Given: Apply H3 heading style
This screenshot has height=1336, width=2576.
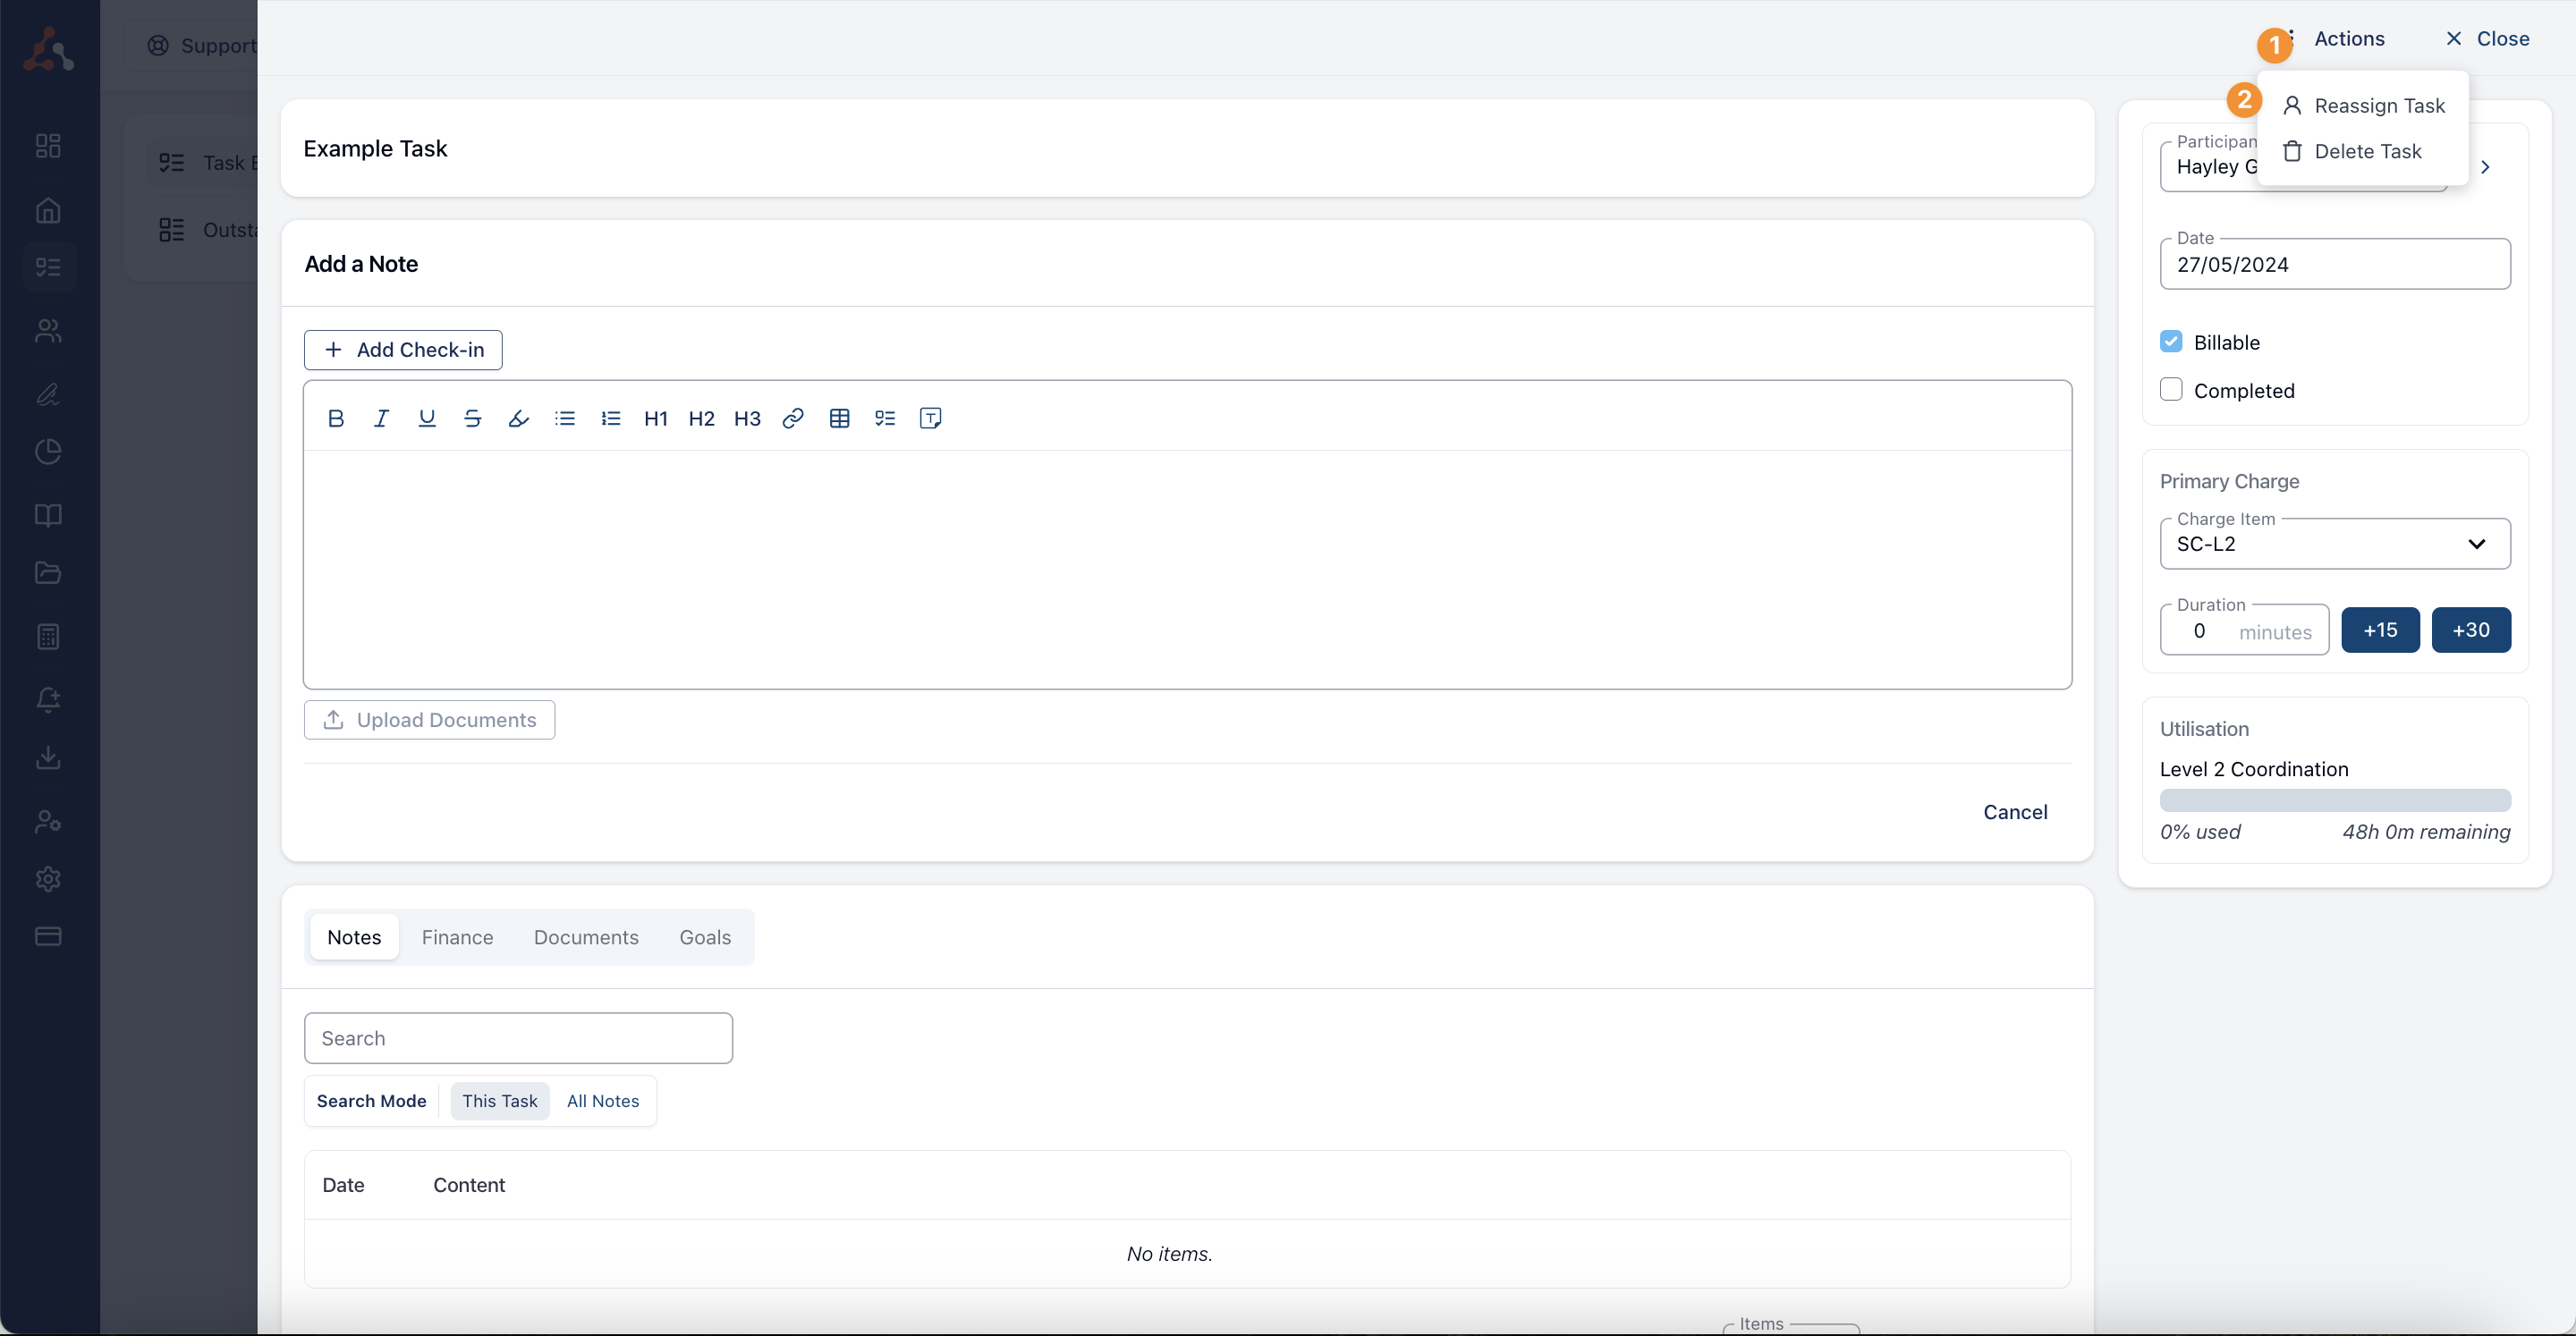Looking at the screenshot, I should click(747, 418).
